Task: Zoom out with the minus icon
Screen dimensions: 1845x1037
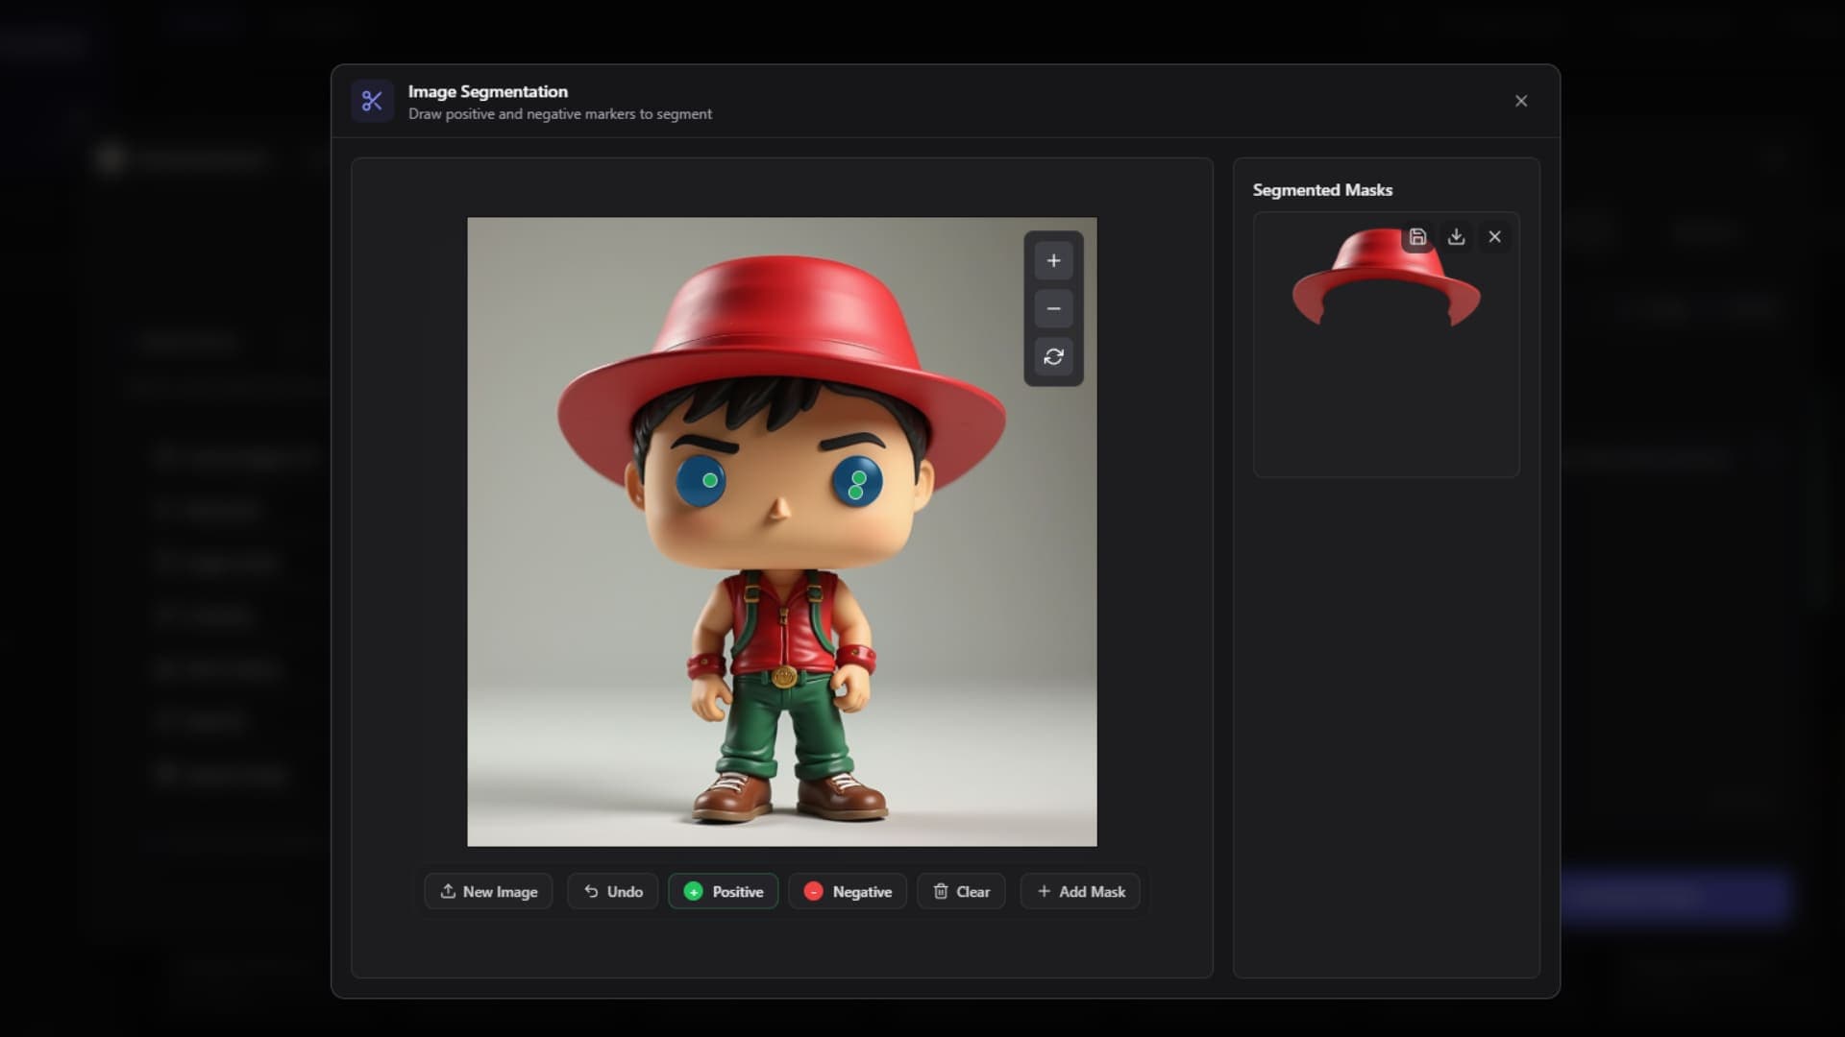Action: (x=1053, y=308)
